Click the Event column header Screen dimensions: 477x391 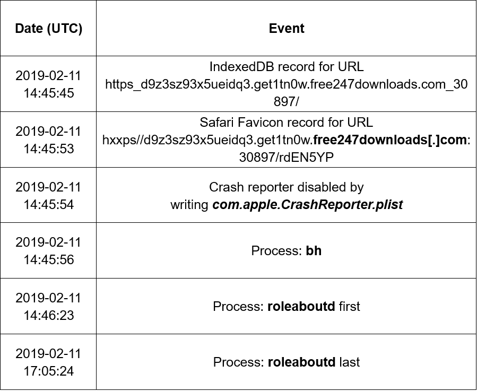pos(287,29)
